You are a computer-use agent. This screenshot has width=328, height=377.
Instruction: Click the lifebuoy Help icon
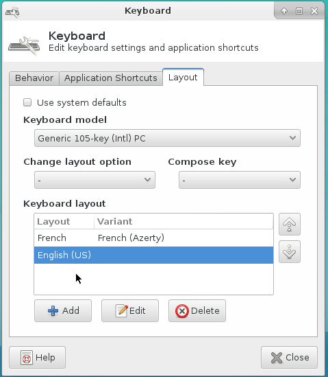[27, 358]
